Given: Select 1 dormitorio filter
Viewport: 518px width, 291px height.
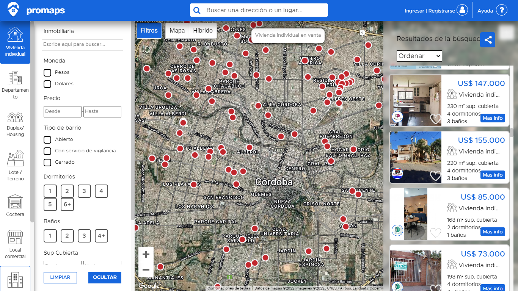Looking at the screenshot, I should point(50,191).
